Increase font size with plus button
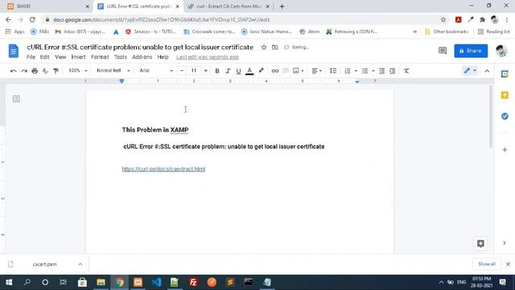Screen dimensions: 515x290 (x=206, y=70)
